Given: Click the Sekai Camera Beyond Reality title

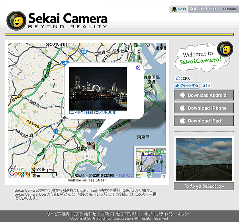Looking at the screenshot, I should pyautogui.click(x=68, y=21).
